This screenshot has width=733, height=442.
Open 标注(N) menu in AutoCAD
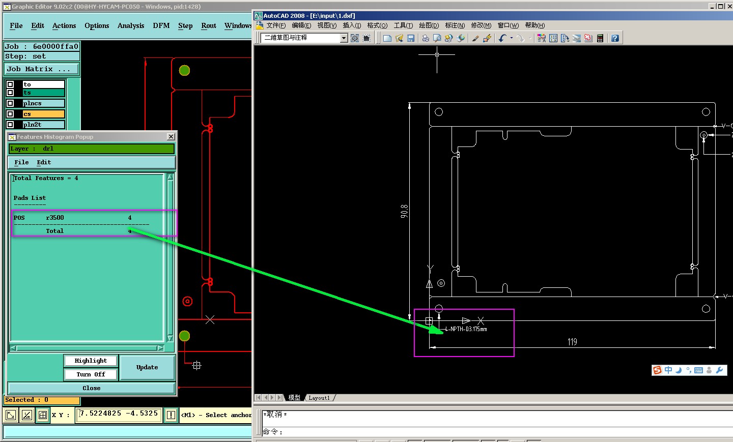click(x=455, y=25)
